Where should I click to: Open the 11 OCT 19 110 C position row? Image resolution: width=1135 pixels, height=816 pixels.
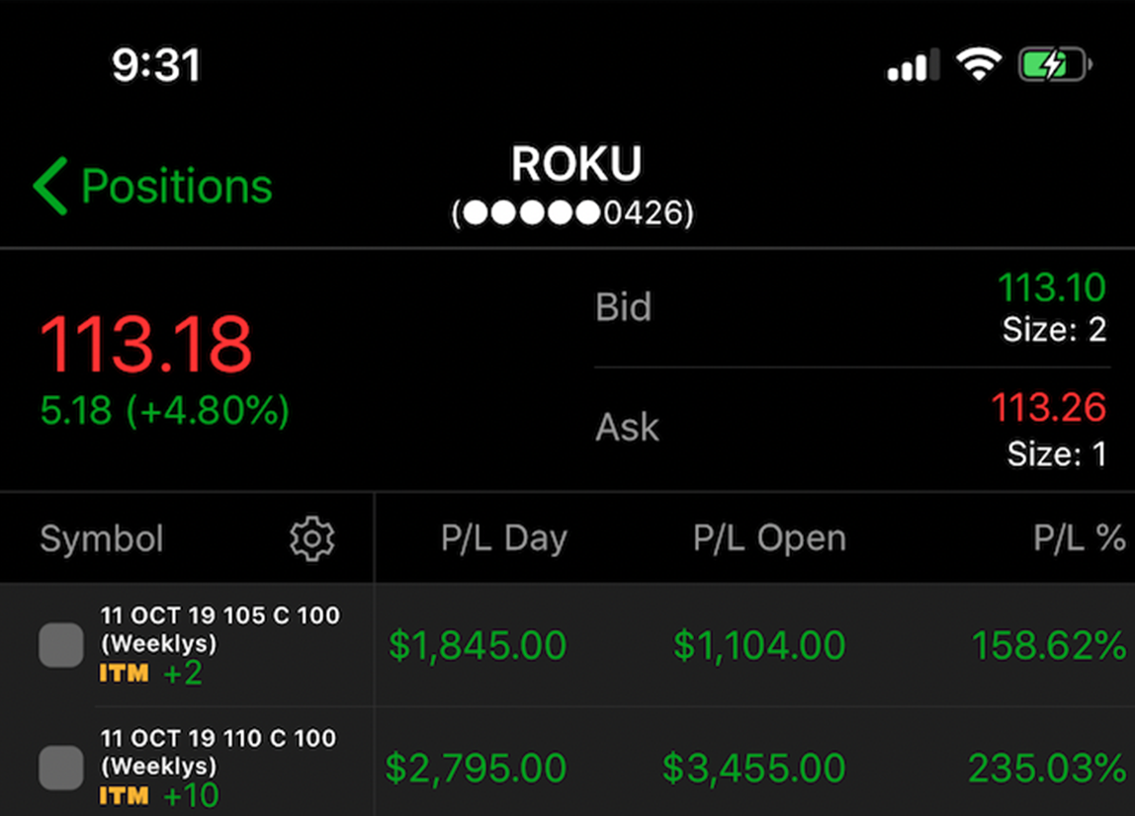(567, 762)
